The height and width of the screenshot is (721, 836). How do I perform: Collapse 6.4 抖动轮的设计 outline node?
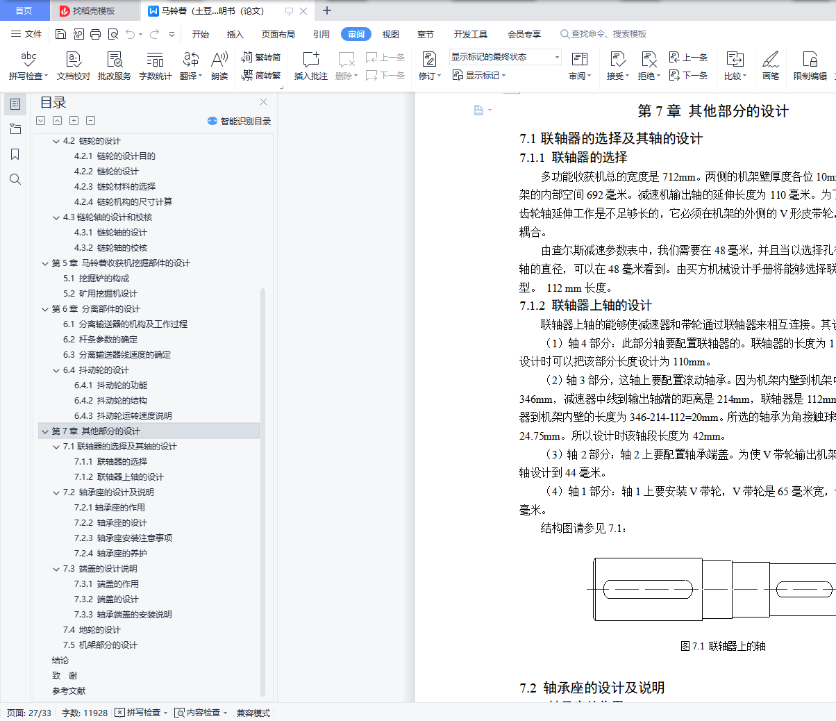click(56, 370)
